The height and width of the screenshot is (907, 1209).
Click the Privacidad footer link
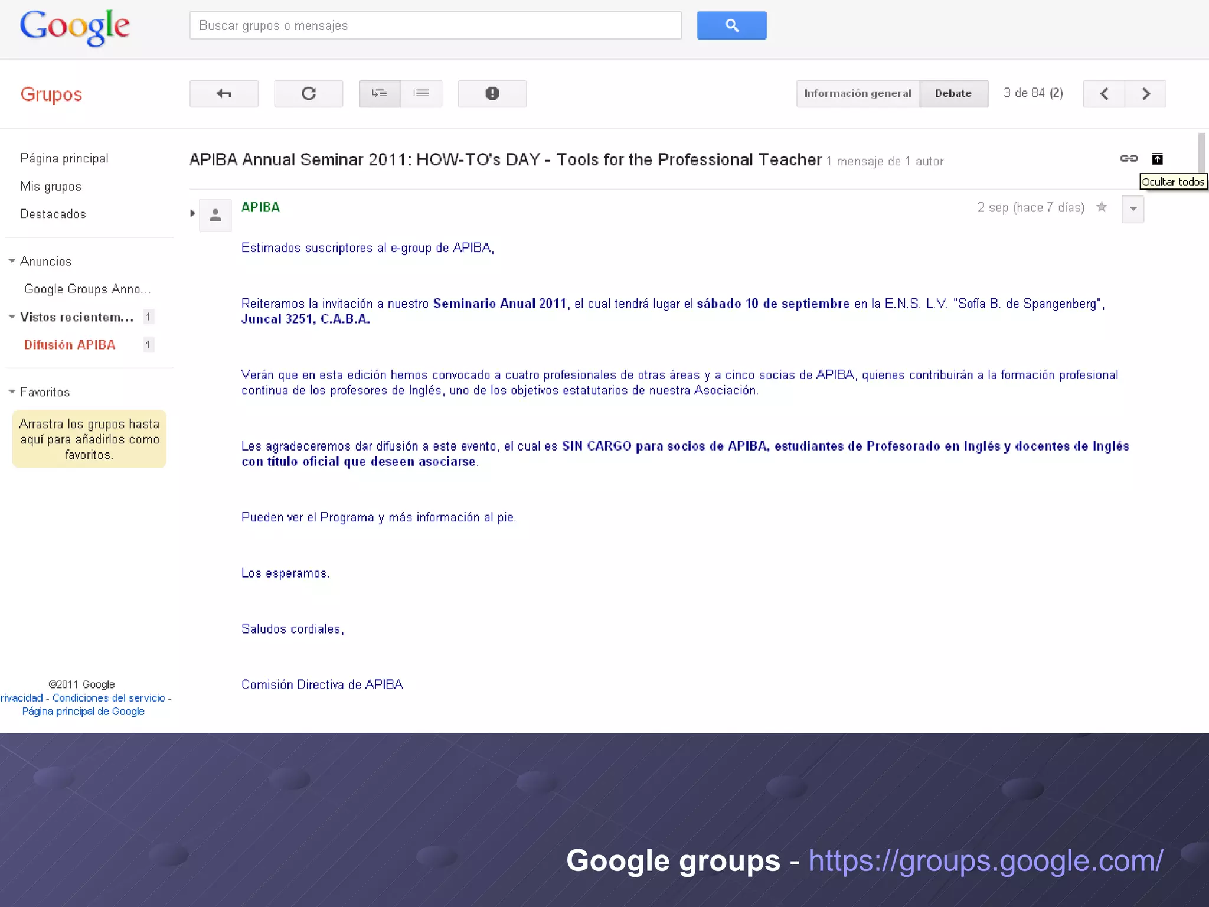pyautogui.click(x=22, y=698)
